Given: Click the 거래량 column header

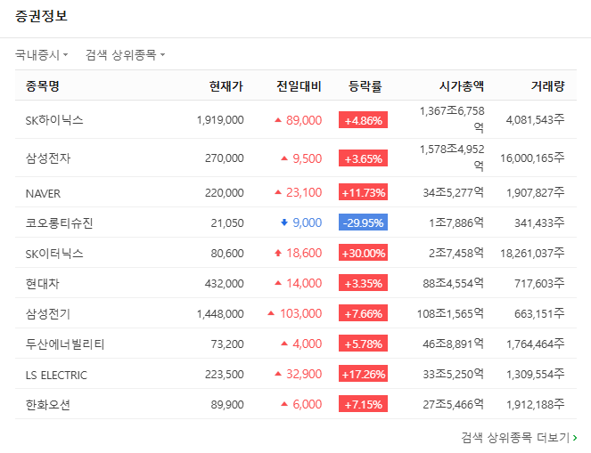Looking at the screenshot, I should point(547,85).
